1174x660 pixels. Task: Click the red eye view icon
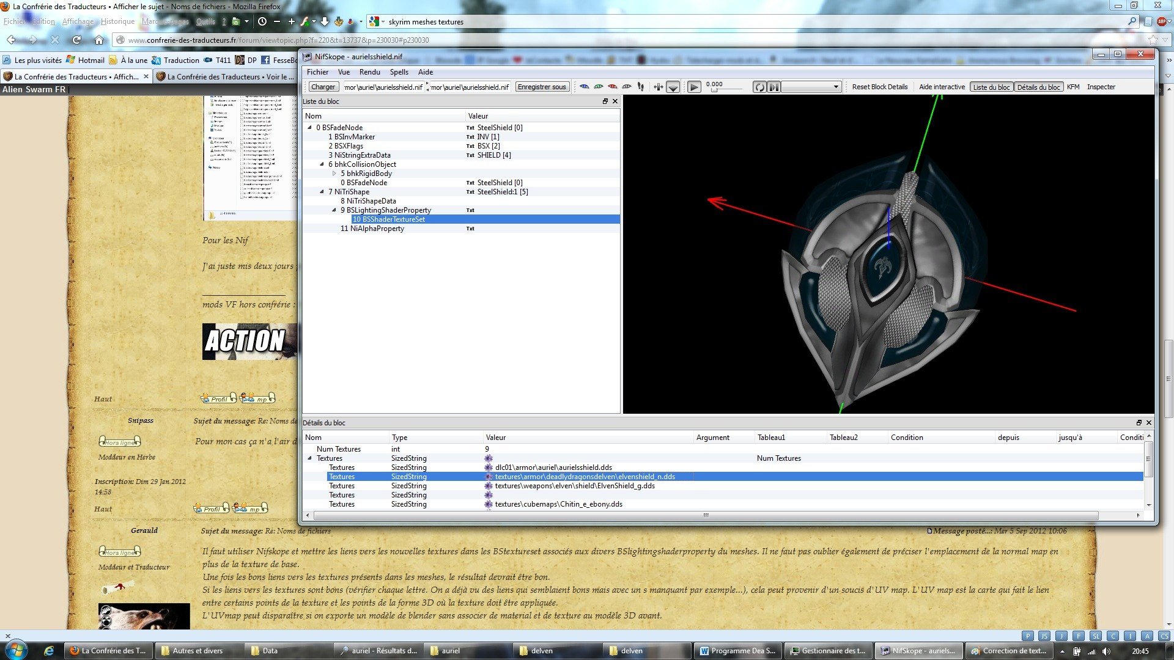click(x=613, y=87)
